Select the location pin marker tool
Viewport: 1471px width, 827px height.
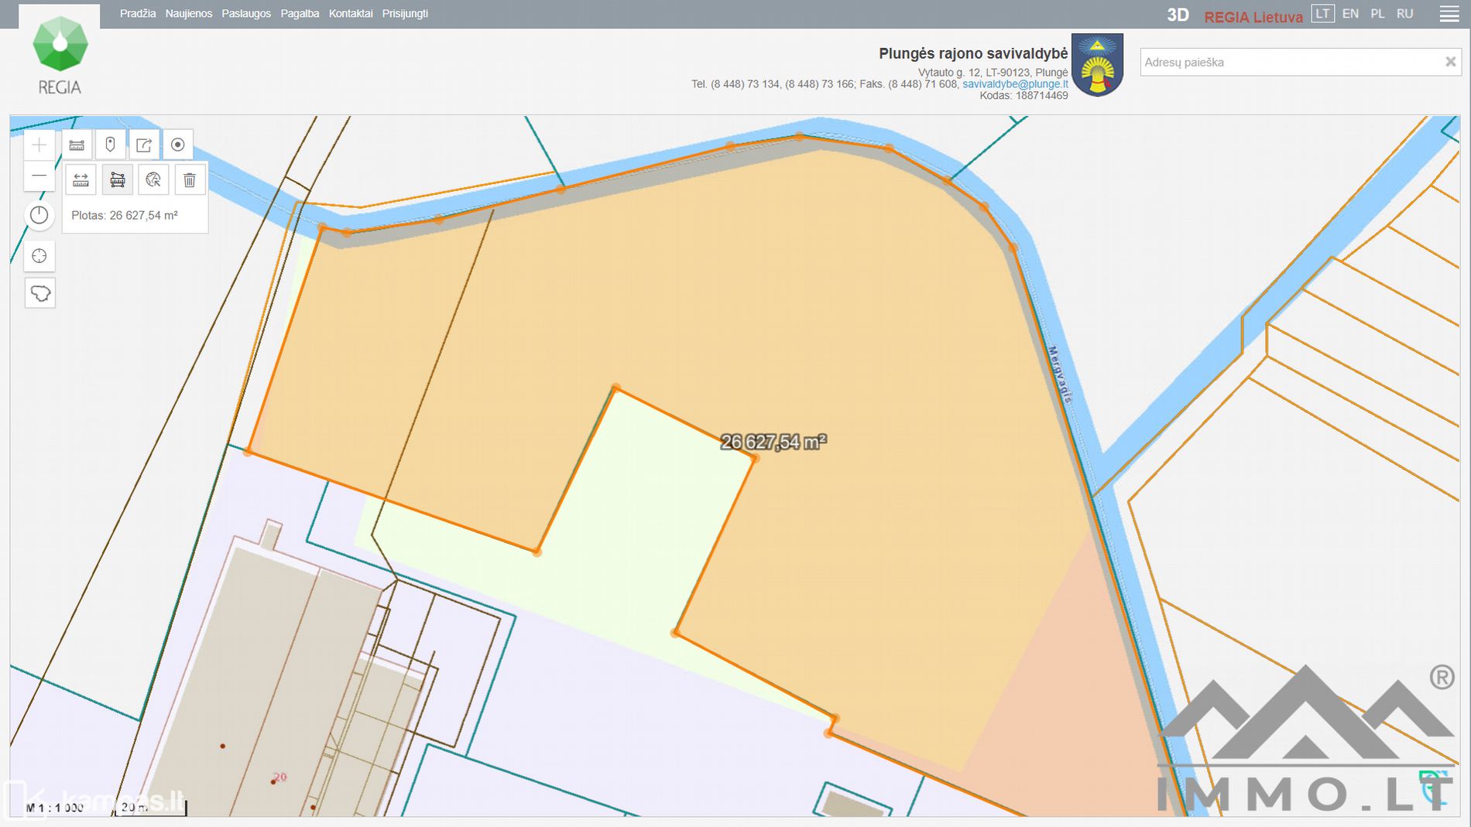point(110,145)
